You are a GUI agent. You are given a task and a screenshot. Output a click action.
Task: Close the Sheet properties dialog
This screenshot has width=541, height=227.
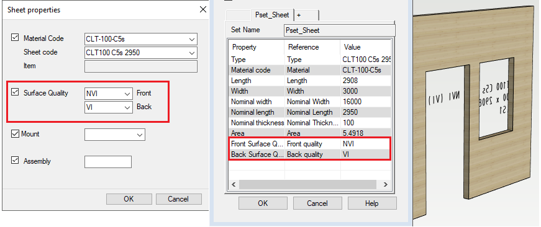point(203,10)
